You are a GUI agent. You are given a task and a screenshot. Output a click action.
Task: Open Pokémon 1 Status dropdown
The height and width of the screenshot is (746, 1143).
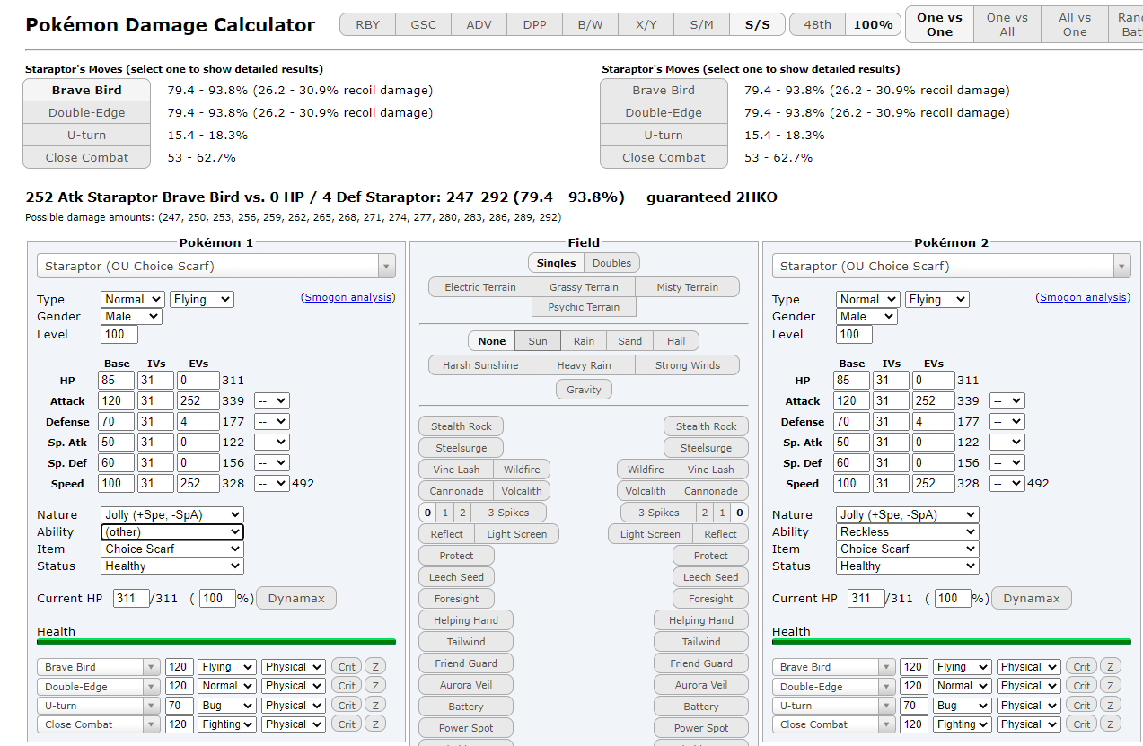(172, 566)
